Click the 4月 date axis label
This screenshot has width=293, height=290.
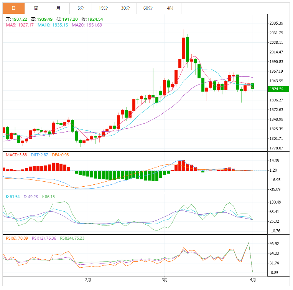point(253,280)
